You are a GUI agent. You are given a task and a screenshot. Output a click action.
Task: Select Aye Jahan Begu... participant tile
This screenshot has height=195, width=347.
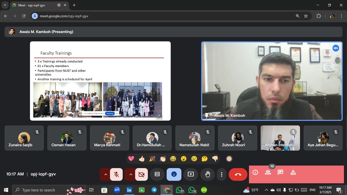(x=323, y=138)
